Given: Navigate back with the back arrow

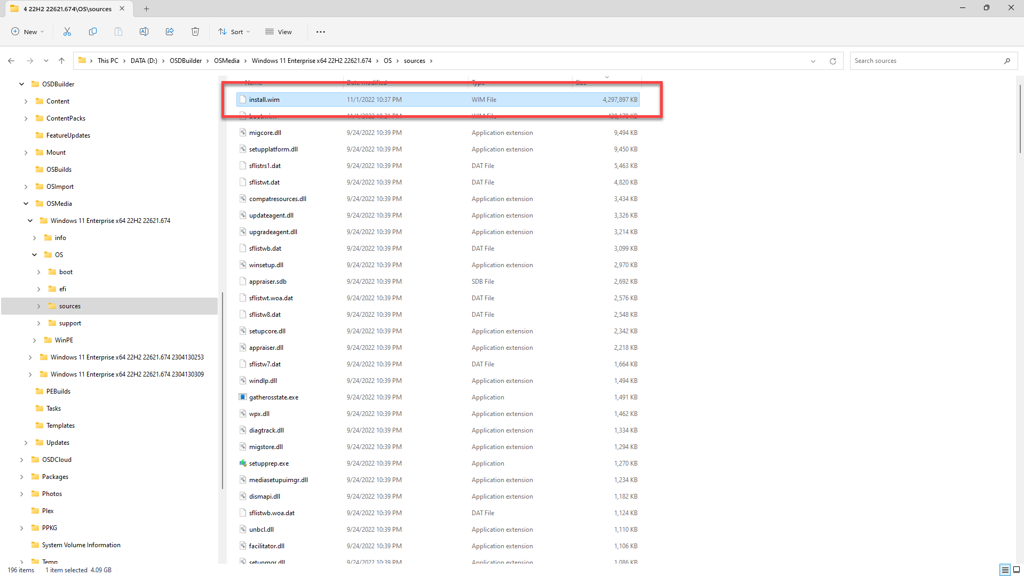Looking at the screenshot, I should [x=11, y=61].
